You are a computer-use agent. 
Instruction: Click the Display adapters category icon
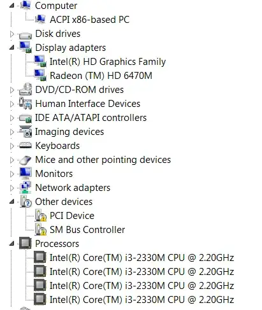point(25,47)
